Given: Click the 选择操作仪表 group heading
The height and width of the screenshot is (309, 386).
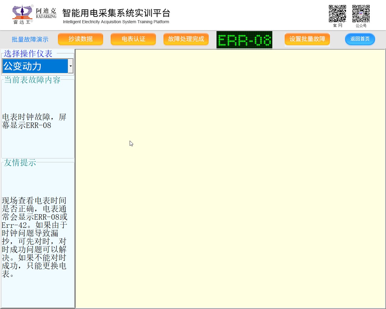Looking at the screenshot, I should click(28, 54).
